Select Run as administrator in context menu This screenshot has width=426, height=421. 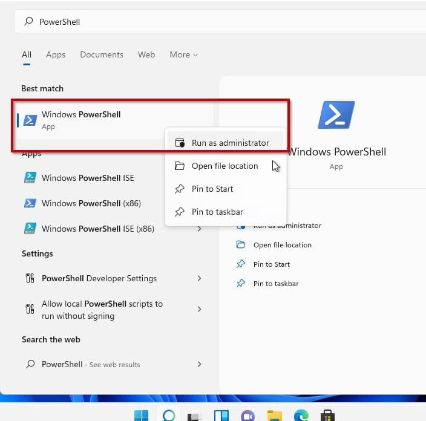(230, 143)
